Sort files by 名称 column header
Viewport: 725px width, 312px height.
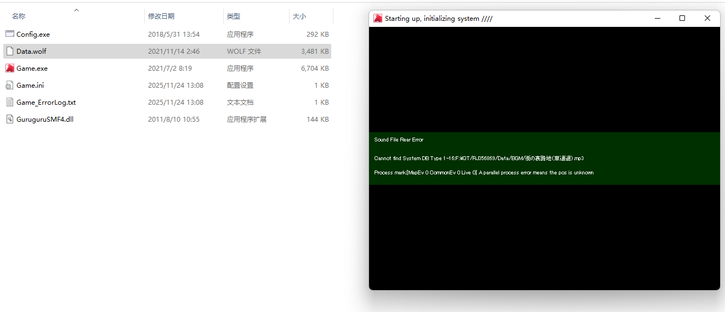coord(19,16)
